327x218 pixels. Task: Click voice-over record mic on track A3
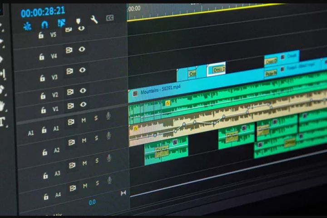pyautogui.click(x=109, y=158)
